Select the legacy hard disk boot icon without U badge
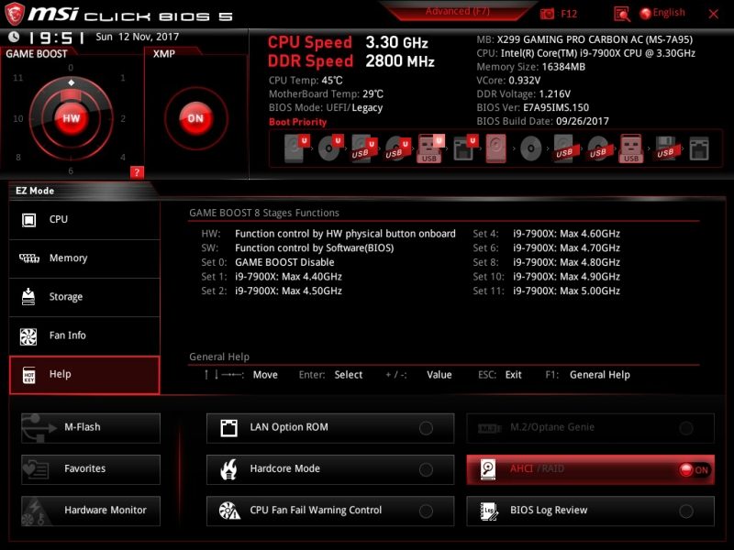The width and height of the screenshot is (734, 550). click(496, 148)
